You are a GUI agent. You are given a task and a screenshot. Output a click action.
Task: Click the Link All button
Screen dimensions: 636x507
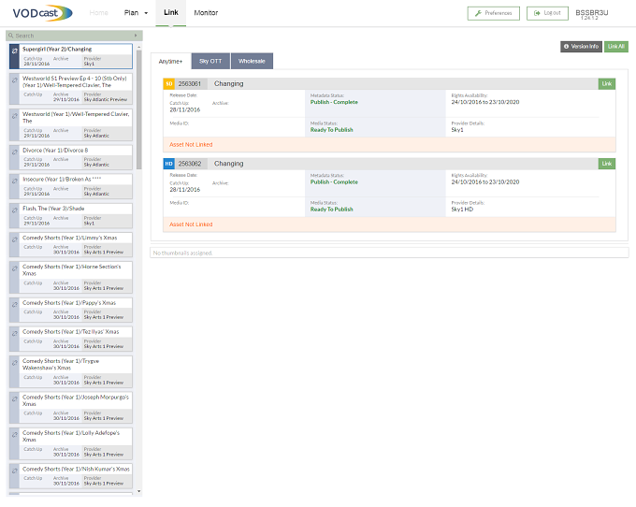pos(616,47)
